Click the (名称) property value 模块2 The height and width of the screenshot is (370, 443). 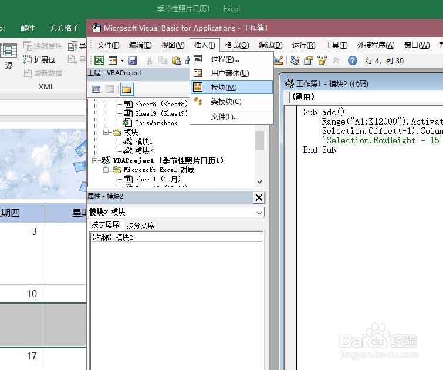(188, 237)
